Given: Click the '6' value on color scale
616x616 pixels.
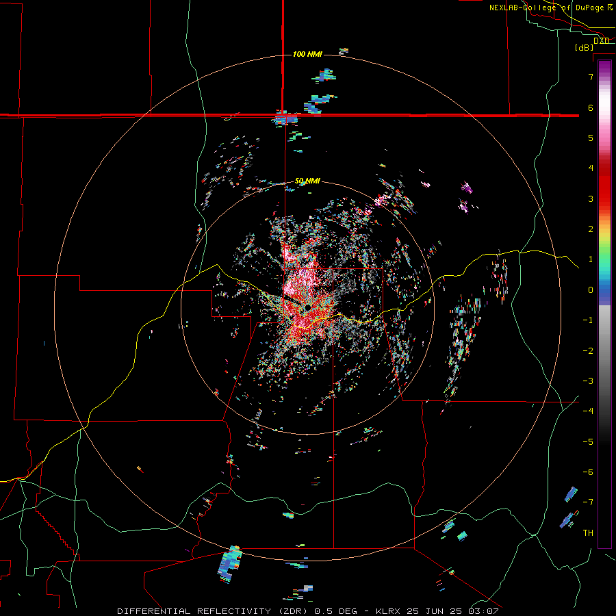Looking at the screenshot, I should point(591,107).
